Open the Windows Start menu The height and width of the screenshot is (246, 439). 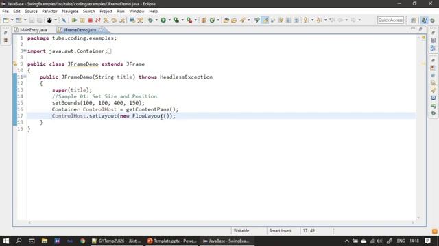6,241
